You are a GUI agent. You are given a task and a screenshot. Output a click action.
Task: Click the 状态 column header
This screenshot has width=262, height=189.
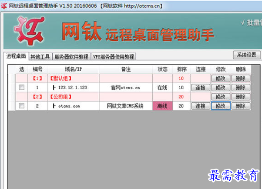pyautogui.click(x=163, y=69)
